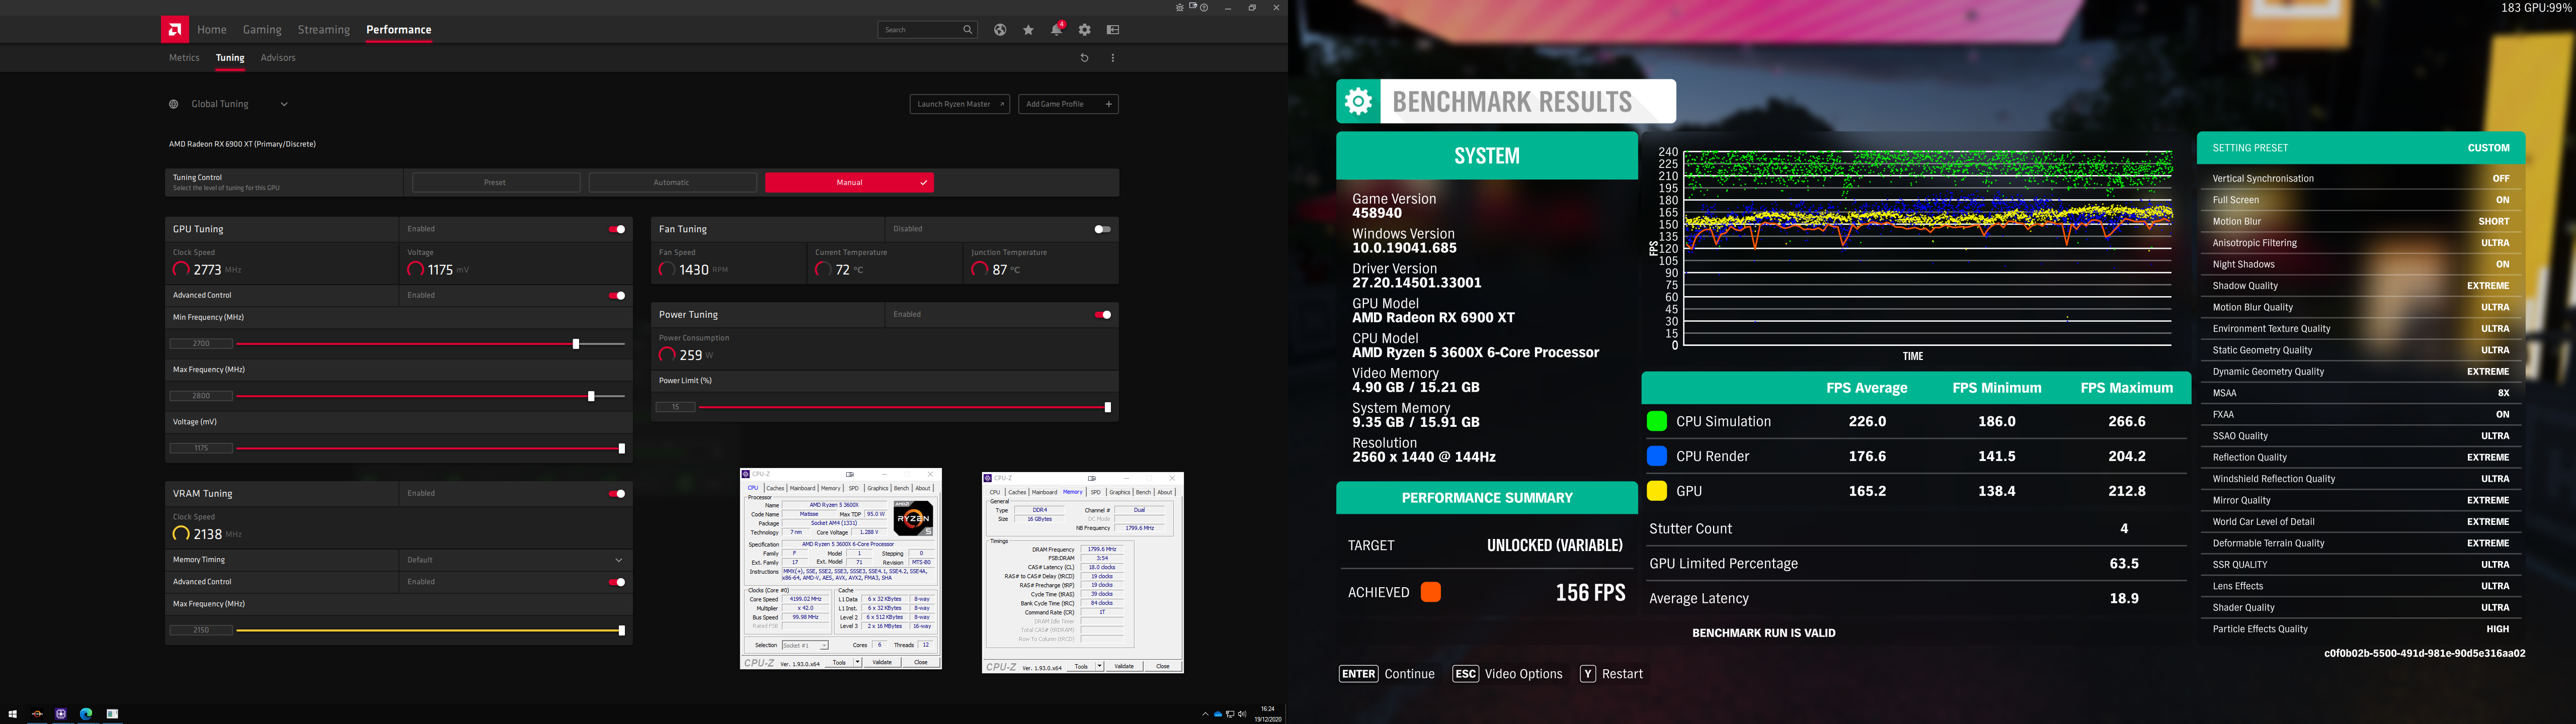Image resolution: width=2576 pixels, height=724 pixels.
Task: Click Launch Ryzen Master button
Action: pos(960,104)
